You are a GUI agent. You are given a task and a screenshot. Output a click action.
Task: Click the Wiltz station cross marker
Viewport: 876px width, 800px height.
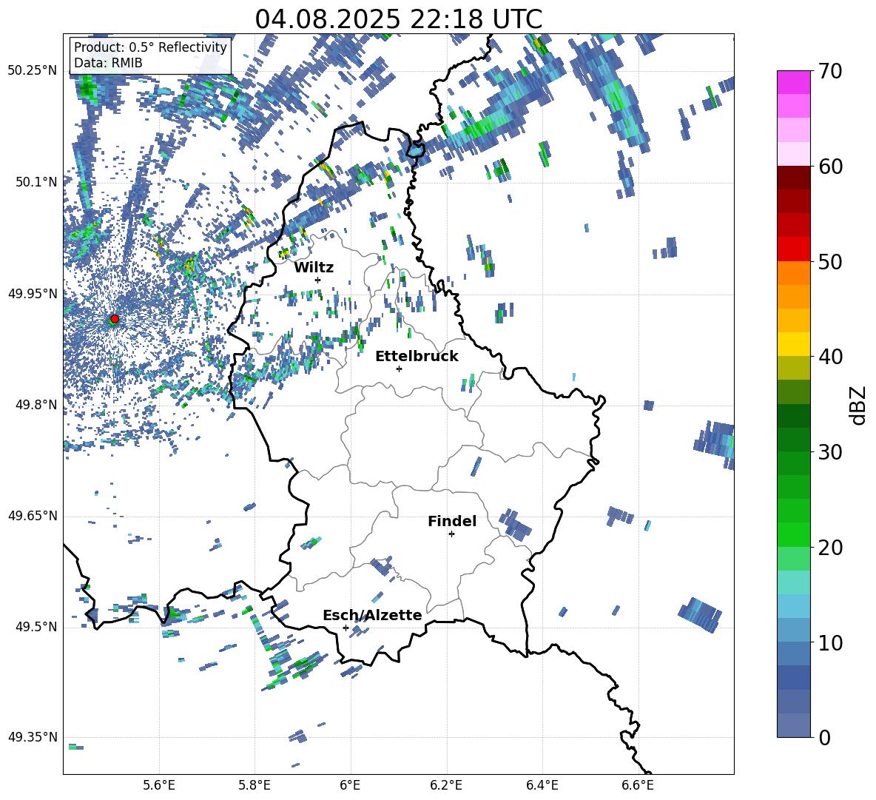pos(318,280)
